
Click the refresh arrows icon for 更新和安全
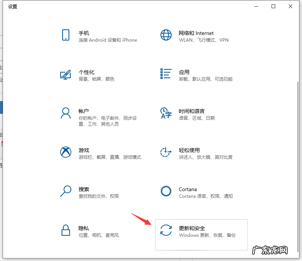point(166,231)
